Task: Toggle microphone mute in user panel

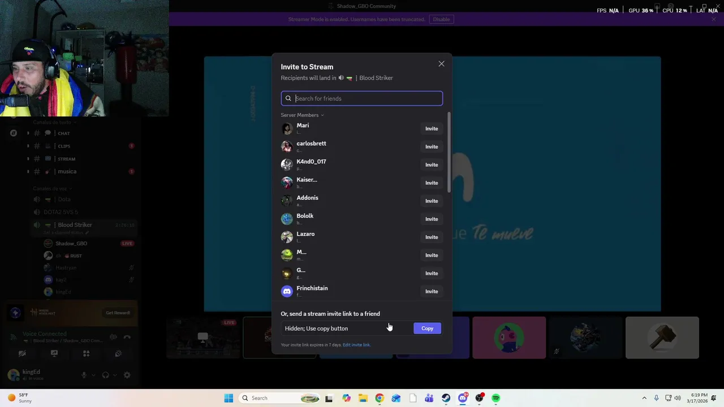Action: pos(84,375)
